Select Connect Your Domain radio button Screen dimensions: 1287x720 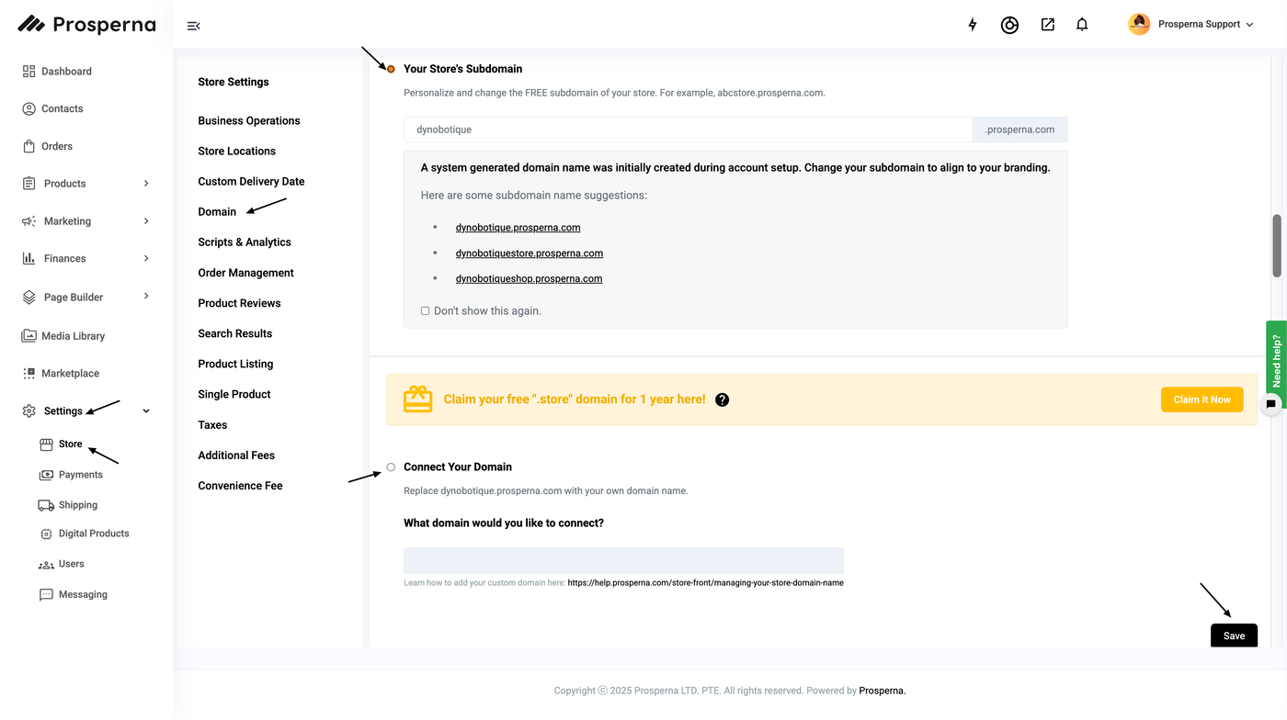(x=391, y=467)
